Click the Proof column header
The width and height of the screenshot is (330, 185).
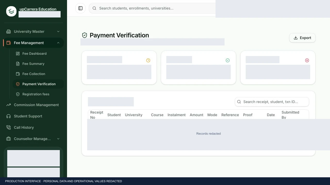(248, 115)
